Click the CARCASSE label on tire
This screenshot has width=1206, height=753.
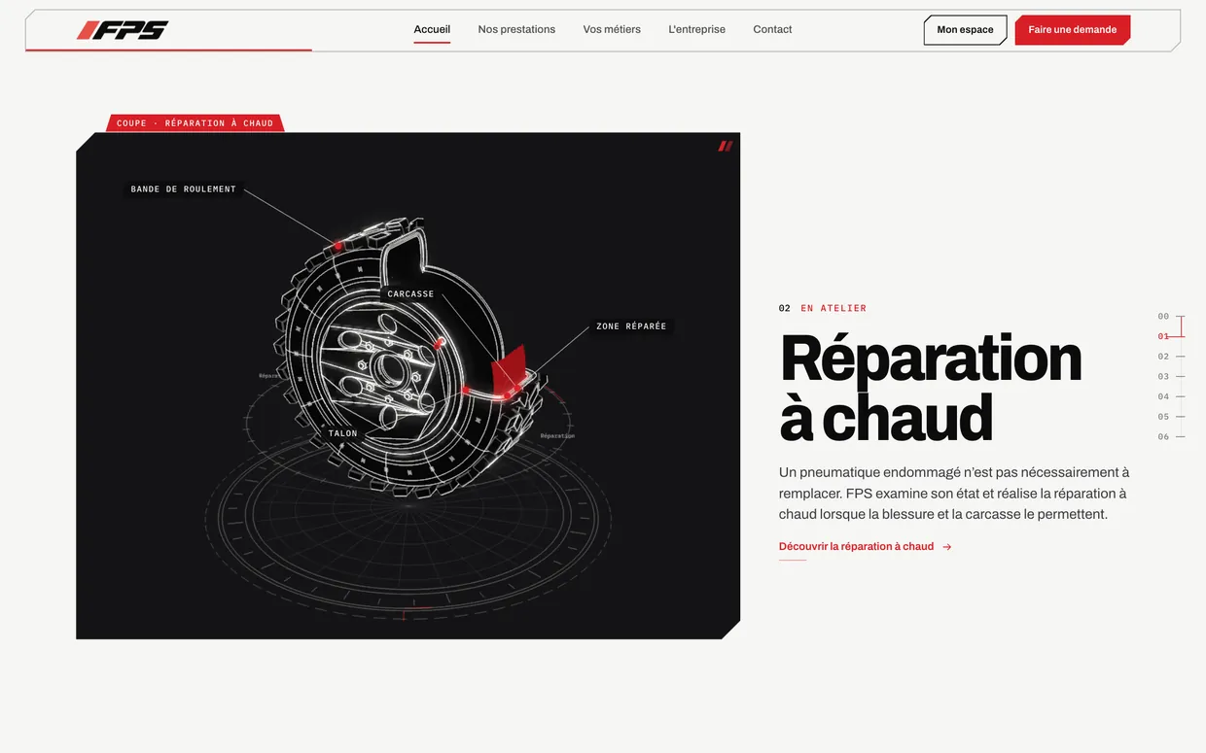coord(410,294)
